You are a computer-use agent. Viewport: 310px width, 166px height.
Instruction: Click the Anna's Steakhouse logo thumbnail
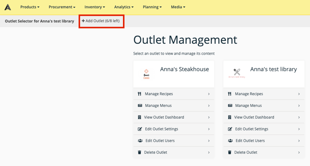(146, 74)
